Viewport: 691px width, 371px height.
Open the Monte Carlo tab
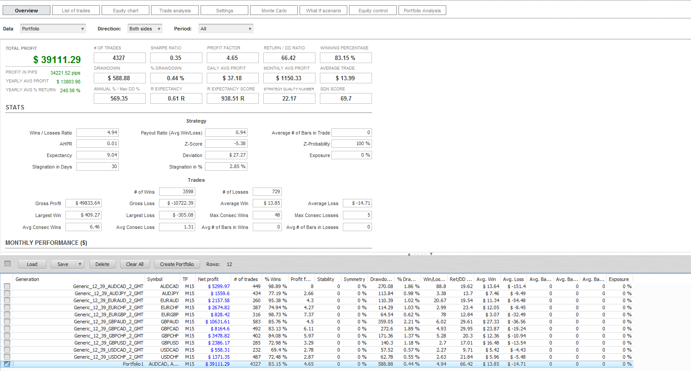274,11
